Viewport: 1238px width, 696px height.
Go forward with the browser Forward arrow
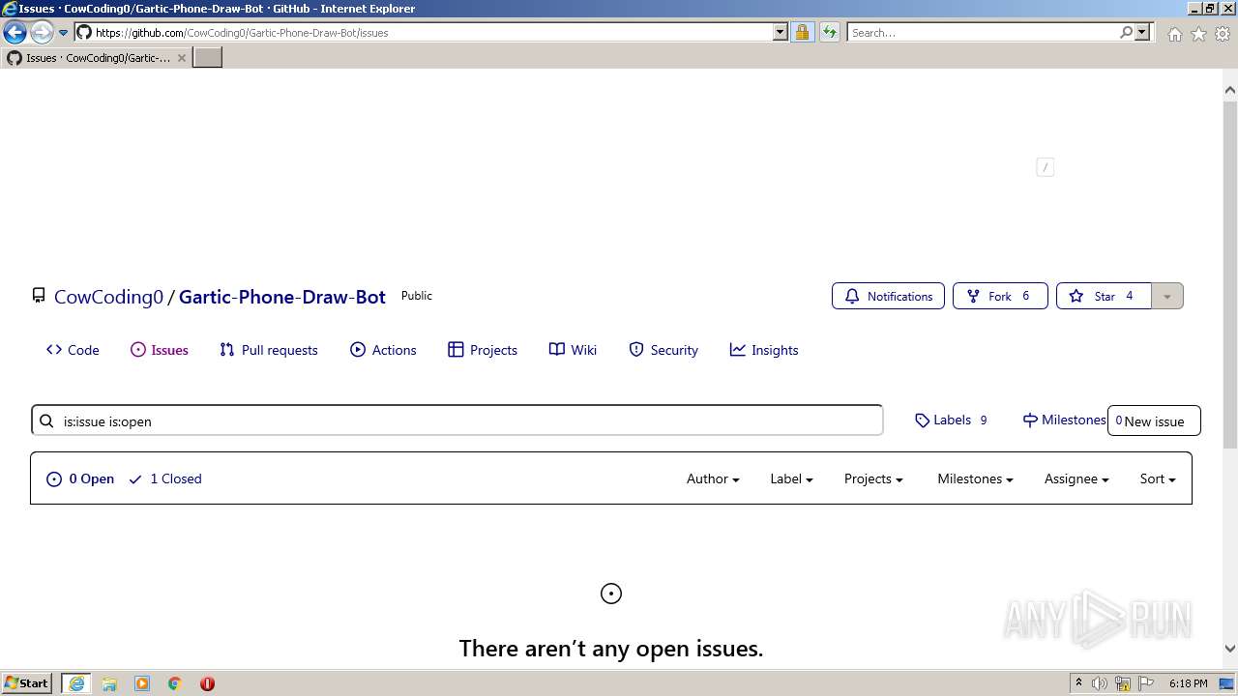click(x=41, y=32)
